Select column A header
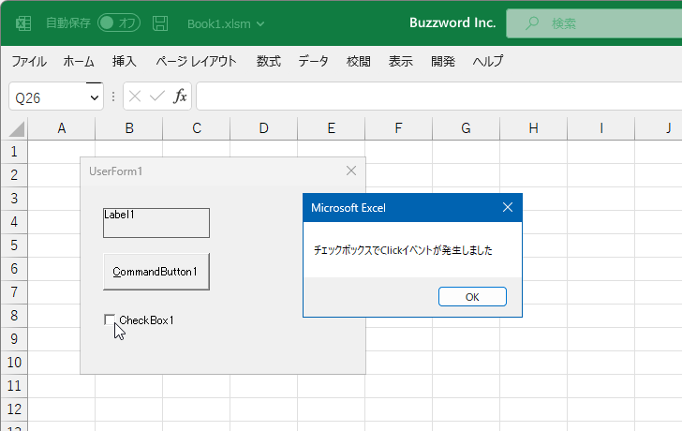The image size is (682, 431). [x=62, y=128]
